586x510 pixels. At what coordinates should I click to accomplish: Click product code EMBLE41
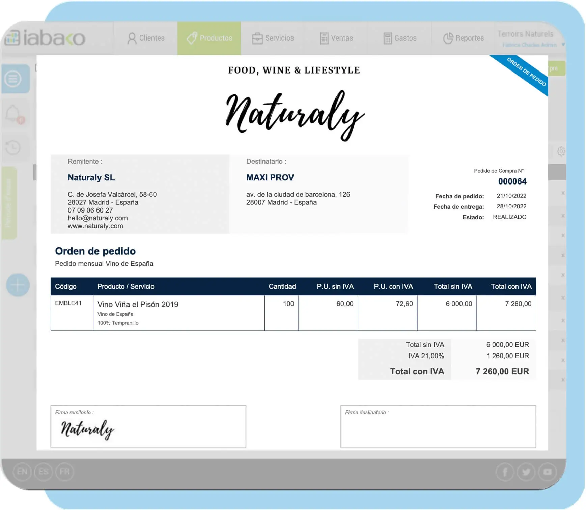tap(68, 303)
